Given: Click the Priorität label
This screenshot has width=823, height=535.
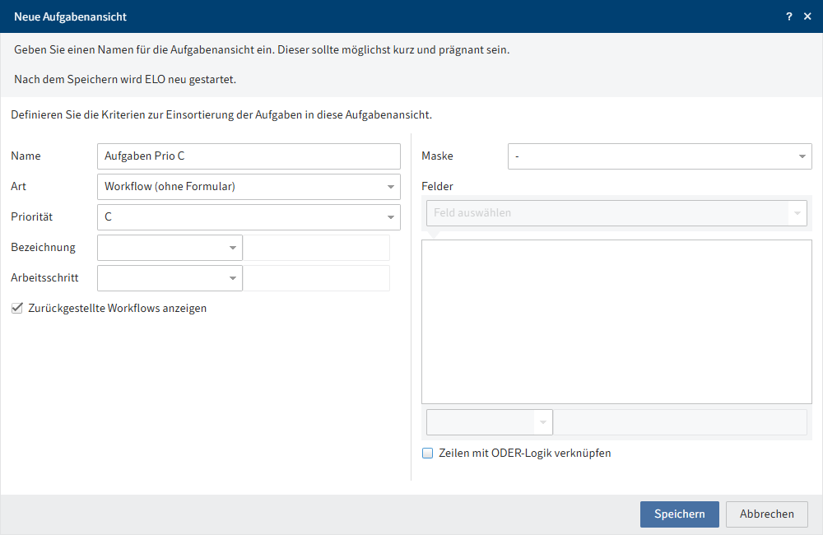Looking at the screenshot, I should [32, 216].
